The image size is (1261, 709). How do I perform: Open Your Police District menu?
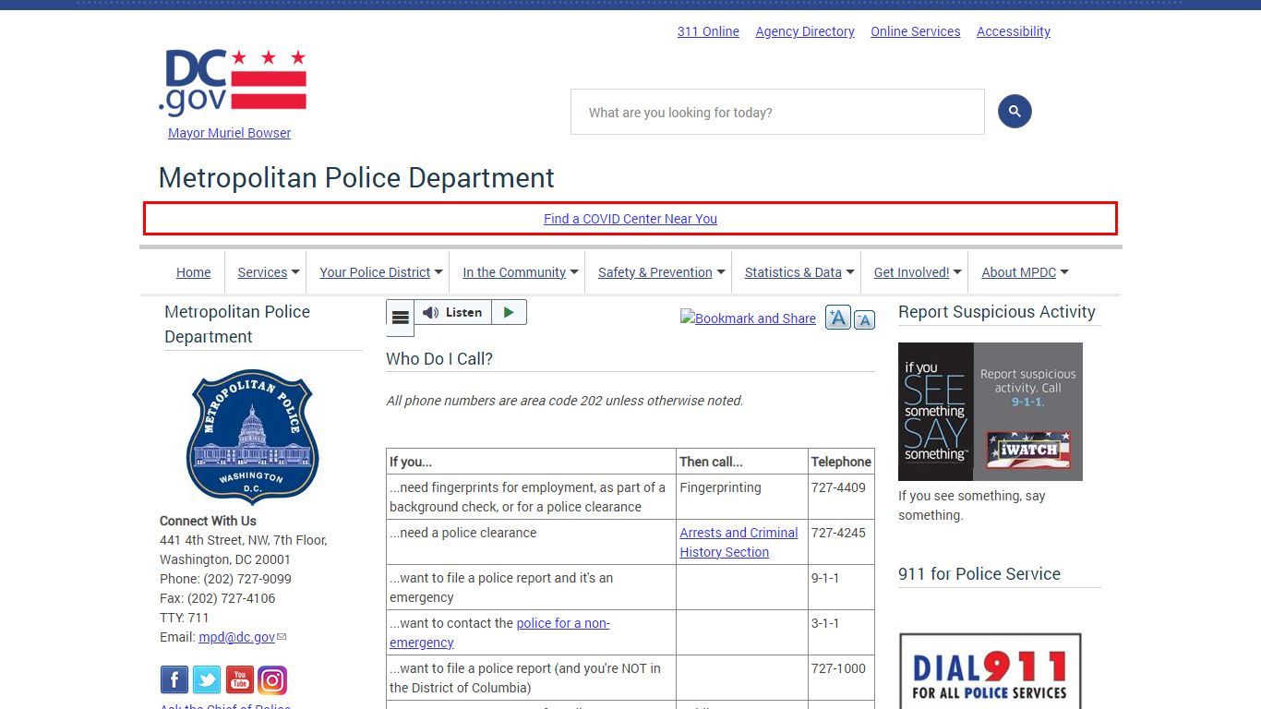click(375, 272)
